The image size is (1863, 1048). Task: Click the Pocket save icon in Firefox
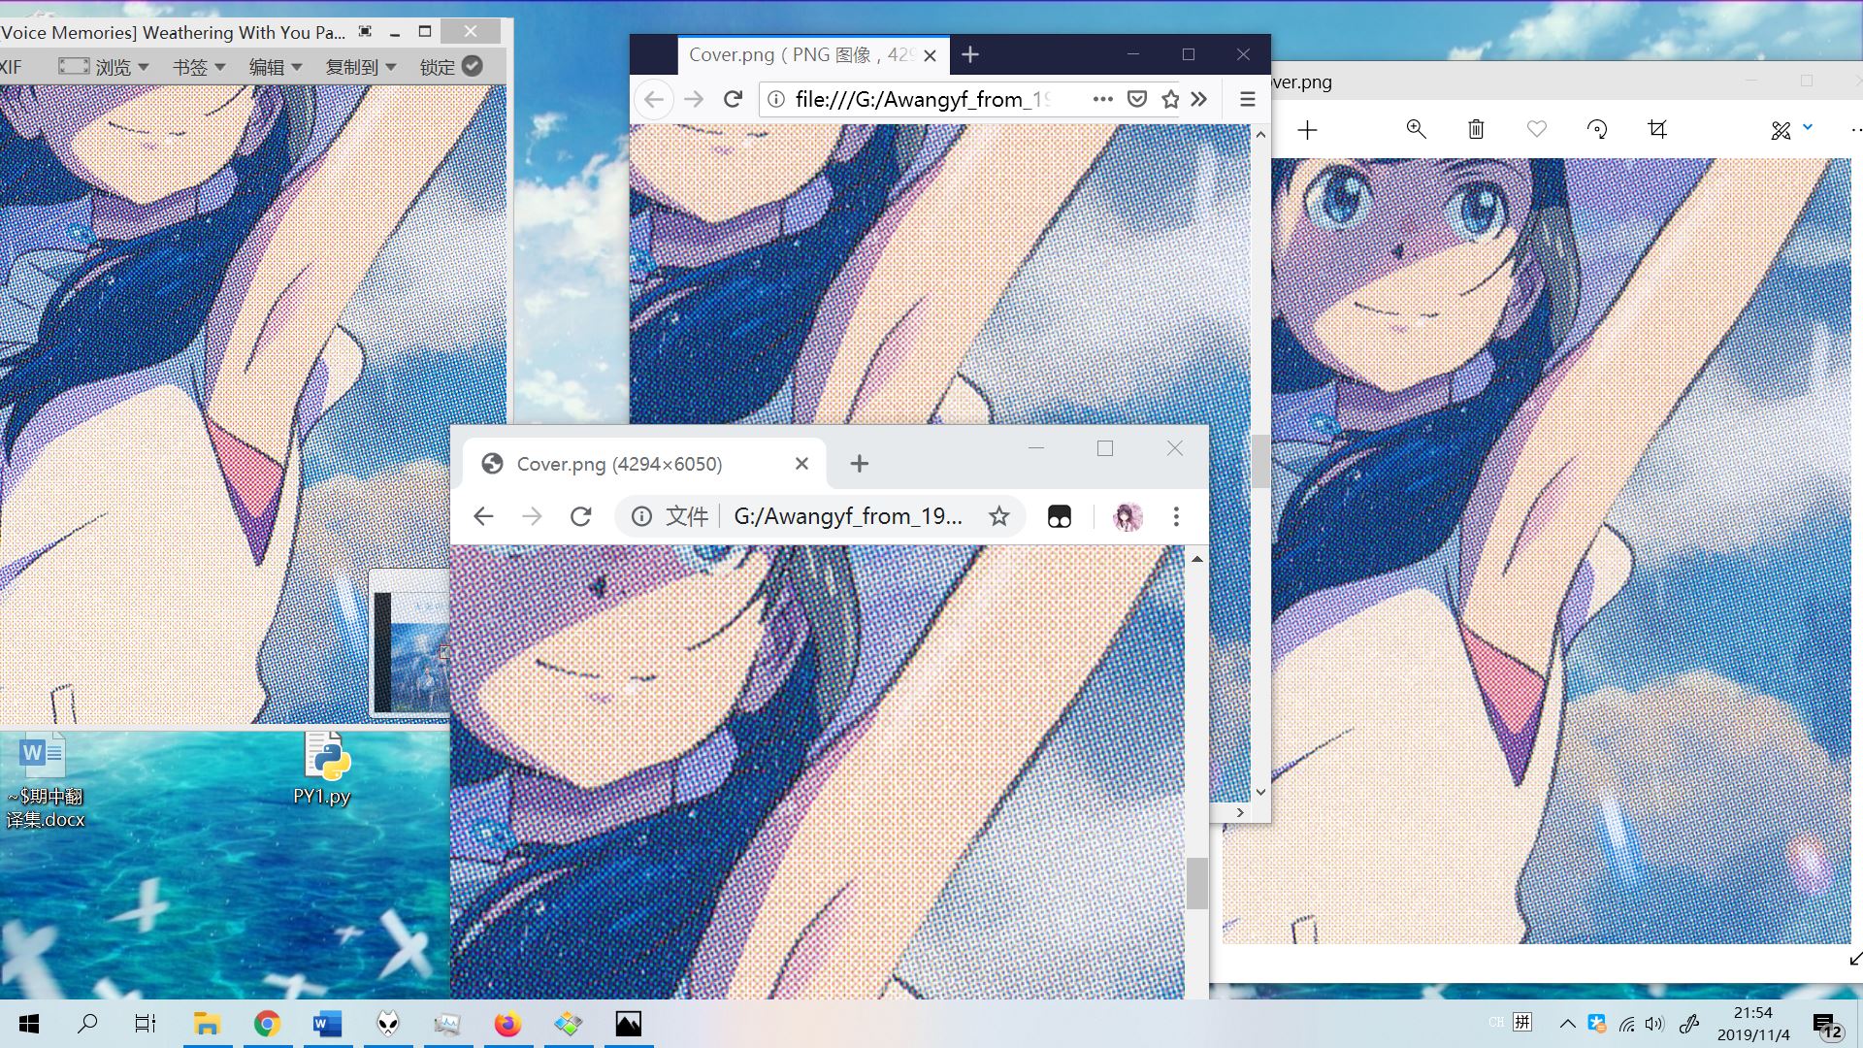click(x=1137, y=99)
